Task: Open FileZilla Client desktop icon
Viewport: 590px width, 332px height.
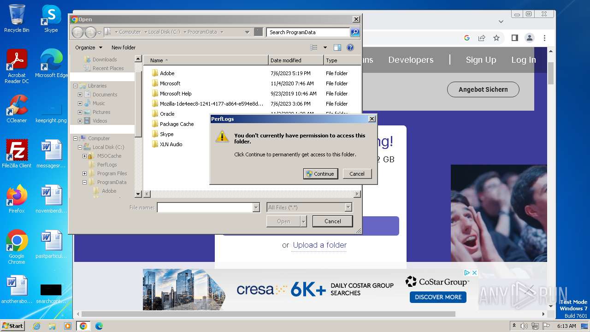Action: coord(17,154)
